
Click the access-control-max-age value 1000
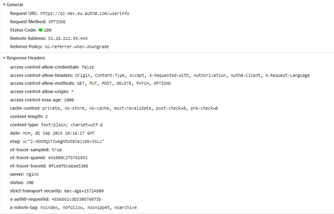69,100
